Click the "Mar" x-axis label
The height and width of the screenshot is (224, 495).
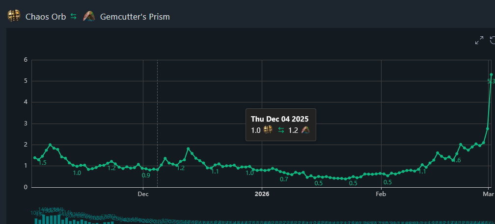[x=488, y=194]
